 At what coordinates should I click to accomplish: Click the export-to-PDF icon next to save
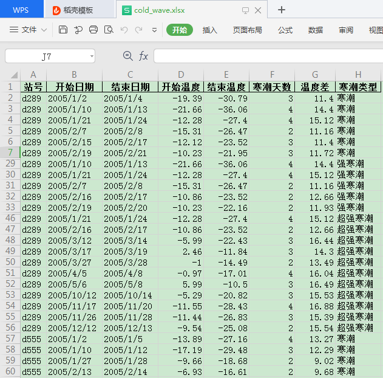[x=78, y=30]
